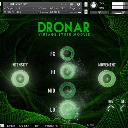Click the MID ring knob

(x=67, y=90)
